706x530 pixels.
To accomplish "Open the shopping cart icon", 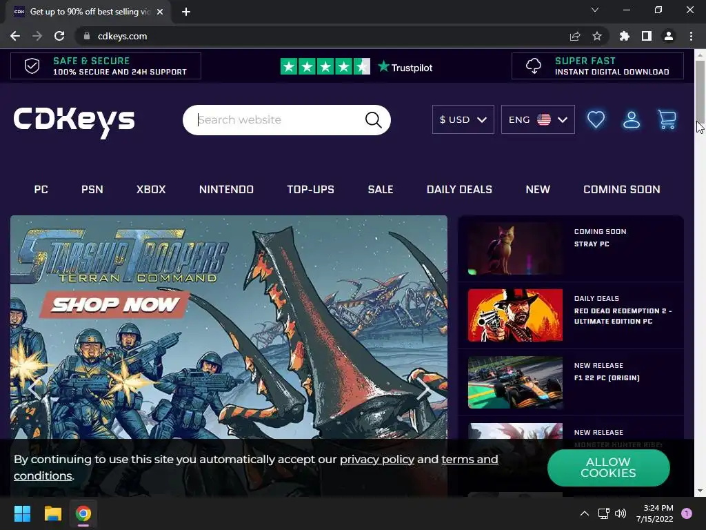I will click(x=667, y=119).
